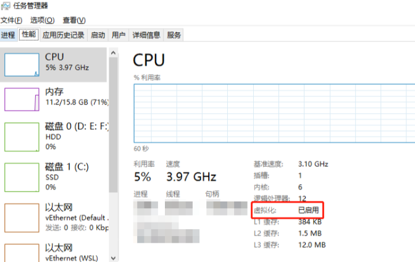Screen dimensions: 415x262
Task: Switch to the 服务 tab
Action: coord(174,35)
